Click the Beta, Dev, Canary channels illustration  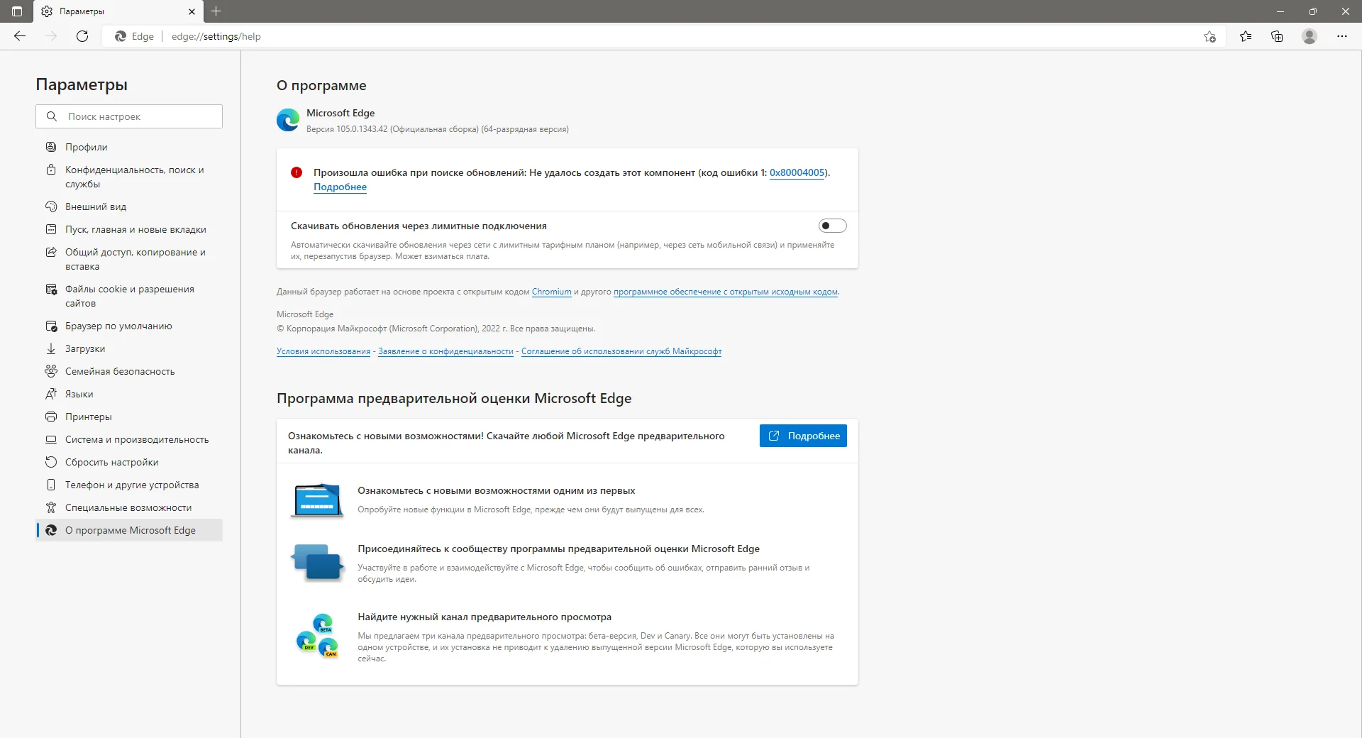[x=317, y=636]
